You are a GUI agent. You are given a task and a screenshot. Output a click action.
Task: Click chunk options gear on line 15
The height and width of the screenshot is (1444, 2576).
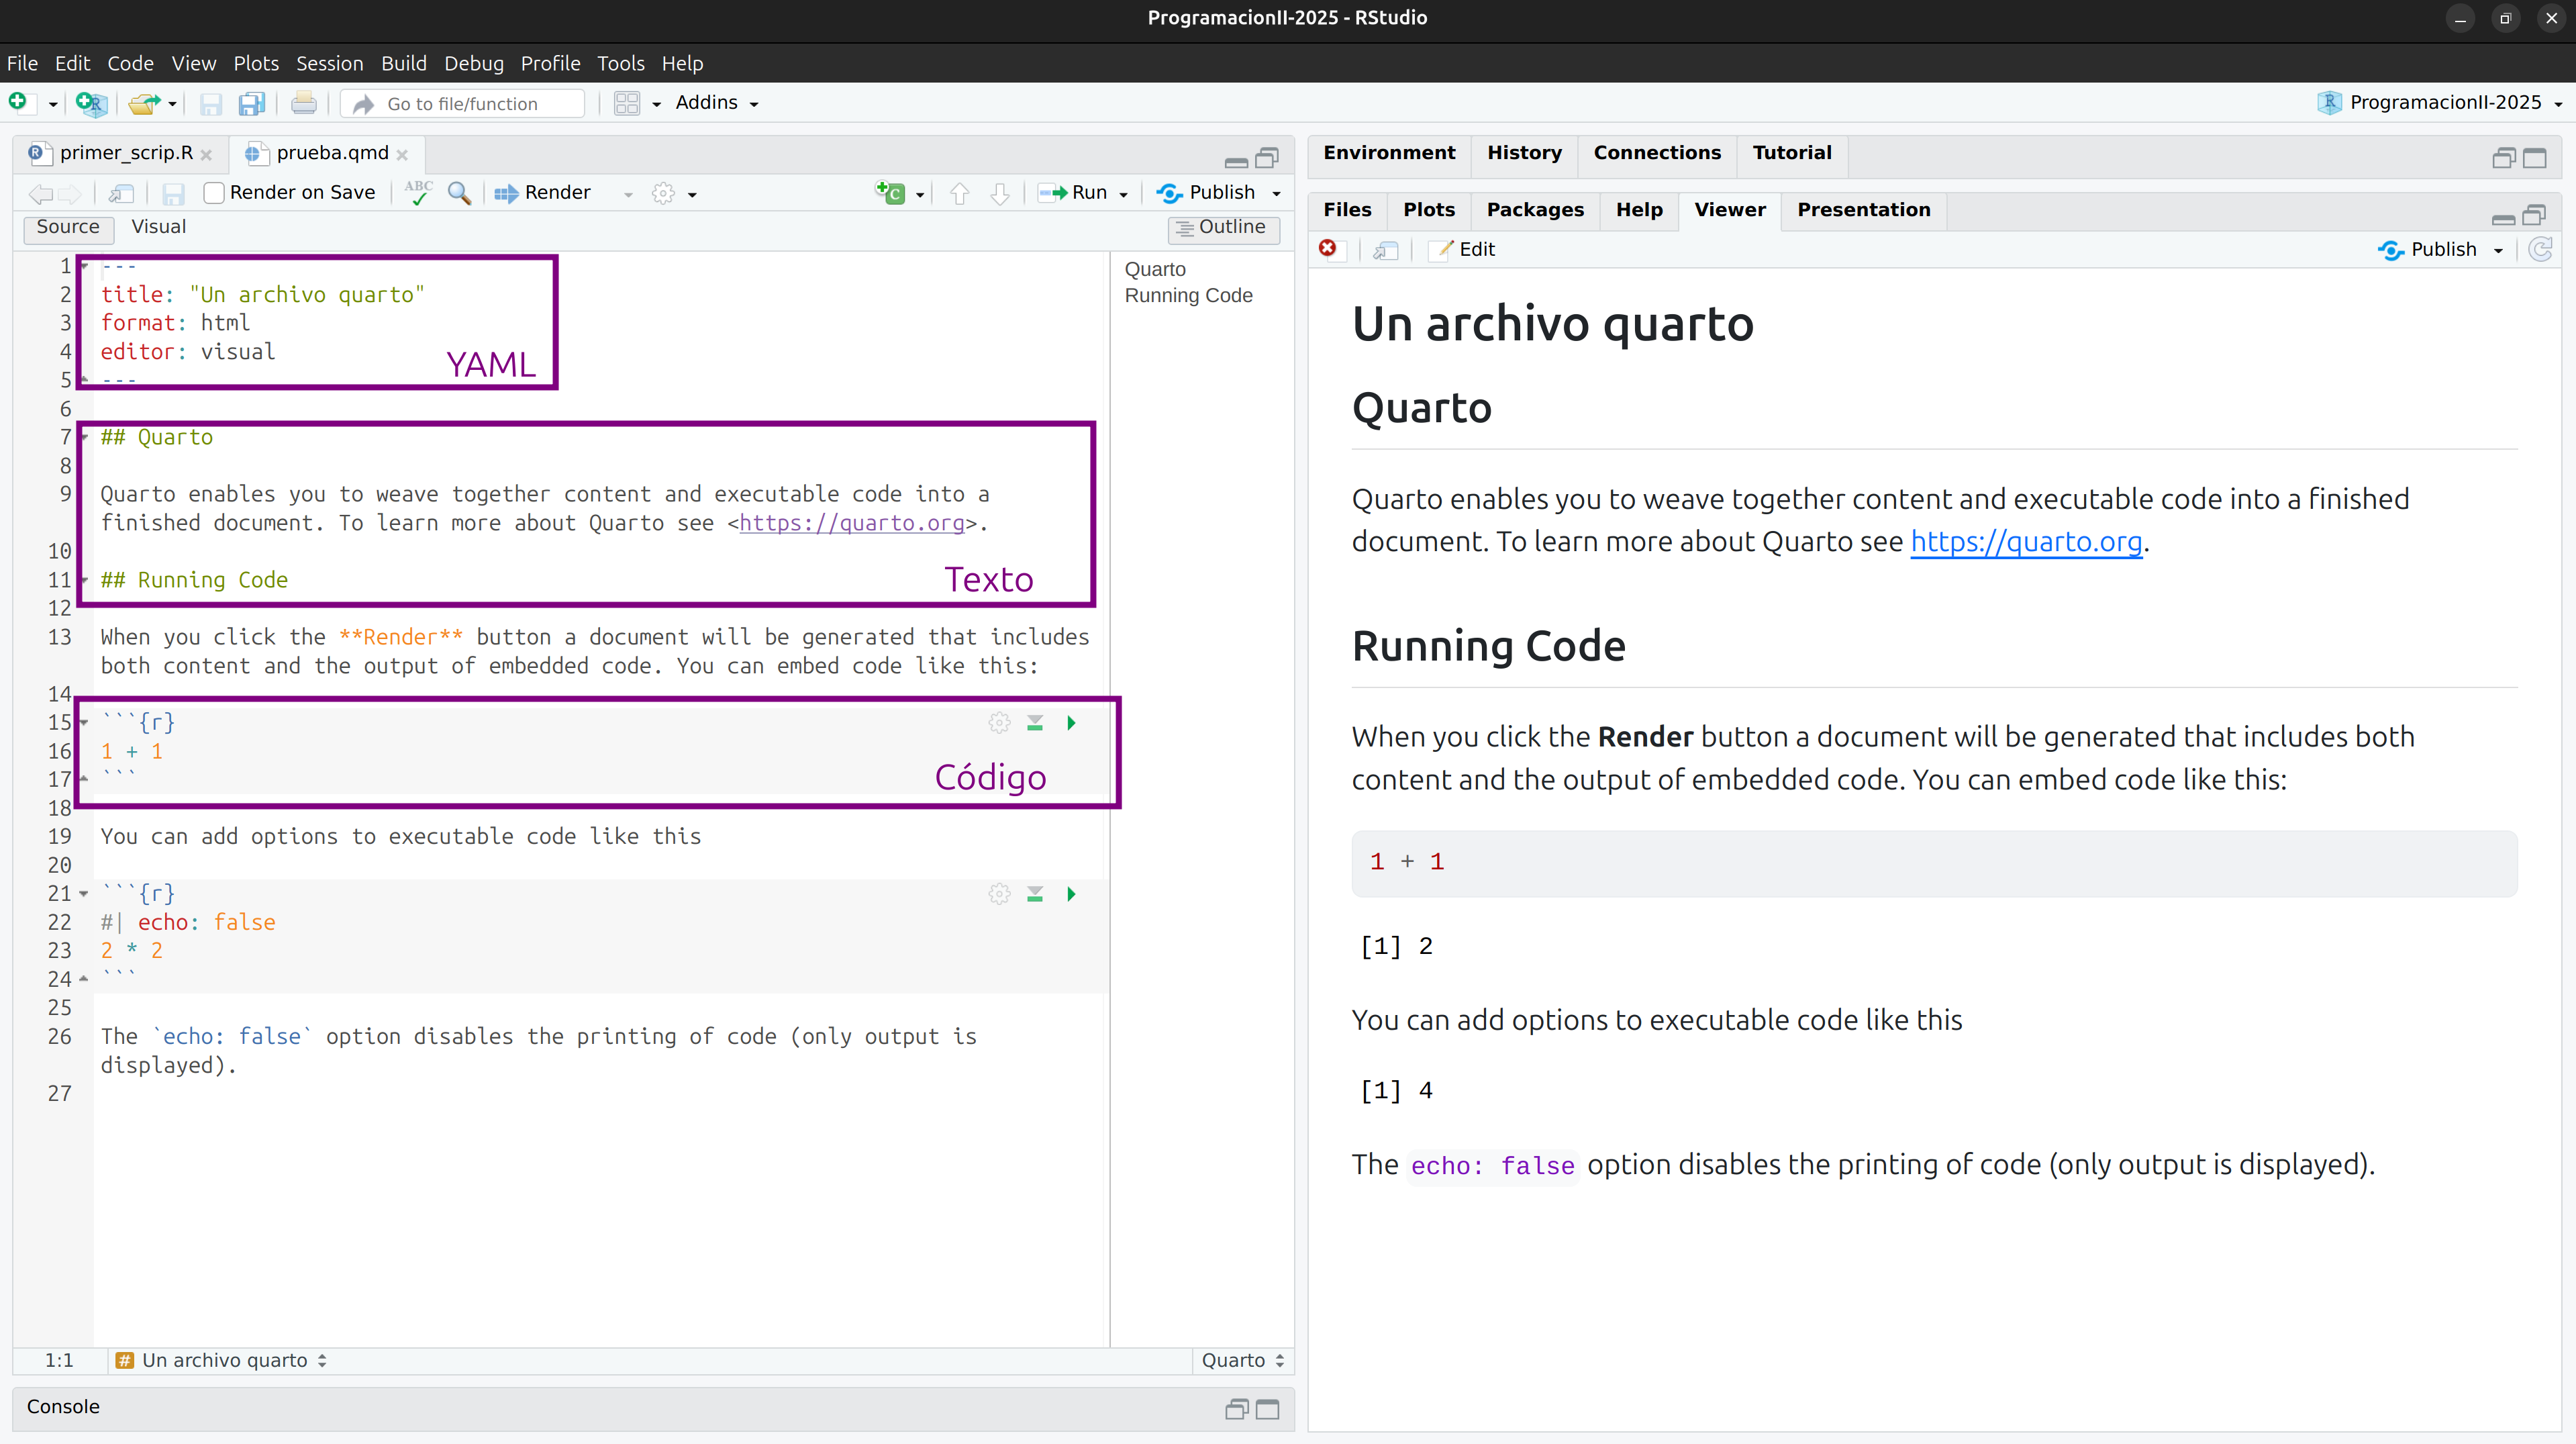click(x=999, y=722)
